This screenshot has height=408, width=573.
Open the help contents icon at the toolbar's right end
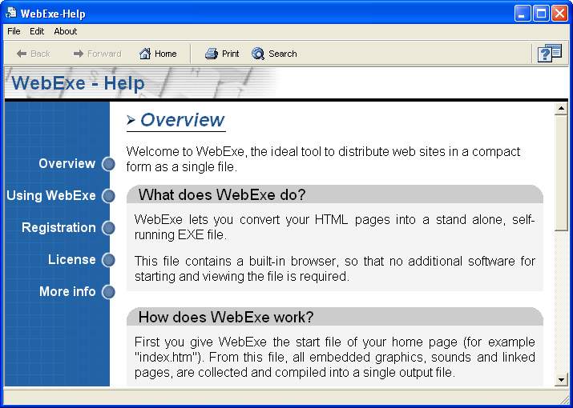(550, 54)
